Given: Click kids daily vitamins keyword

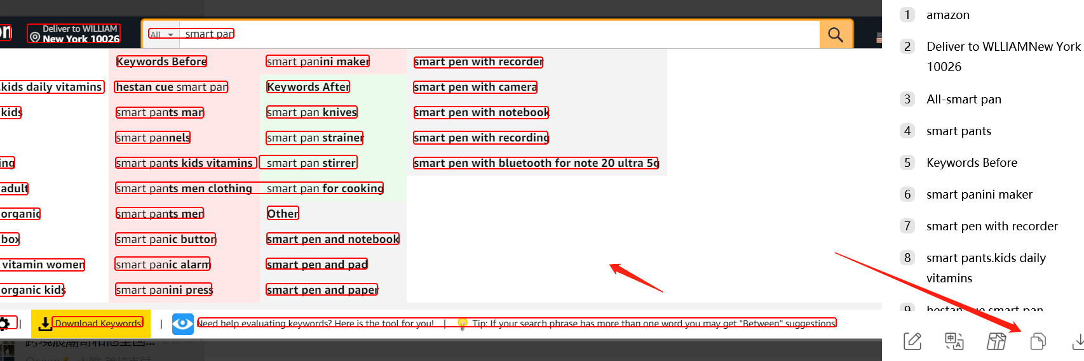Looking at the screenshot, I should click(x=51, y=87).
